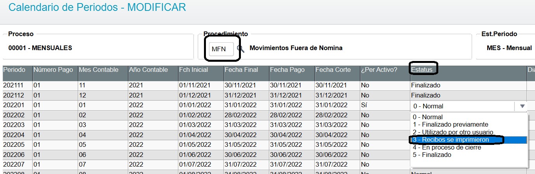Click Fecha Corte cell 30/04/2022
Viewport: 535px width, 174px height.
click(337, 135)
